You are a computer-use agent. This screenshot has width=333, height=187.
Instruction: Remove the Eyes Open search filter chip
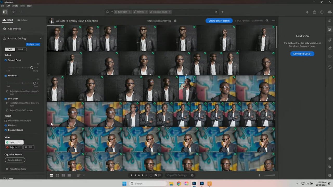[130, 12]
